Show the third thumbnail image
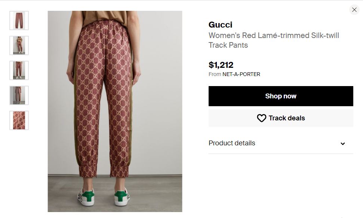Image resolution: width=363 pixels, height=218 pixels. [19, 70]
